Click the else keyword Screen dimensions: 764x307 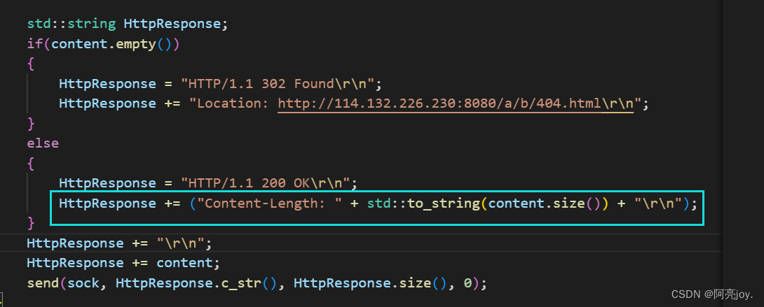[43, 143]
